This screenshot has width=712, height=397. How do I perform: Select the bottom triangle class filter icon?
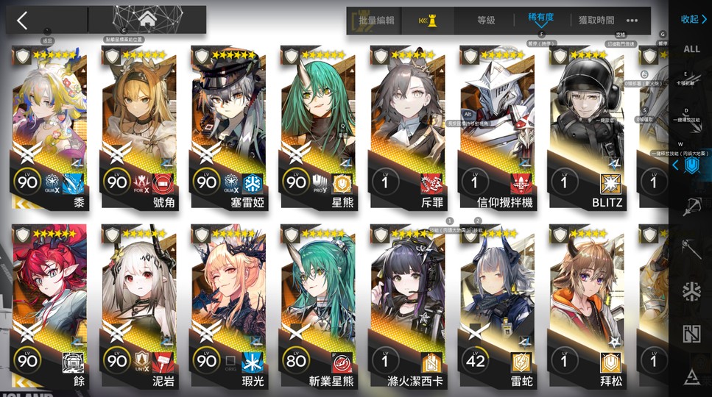point(691,376)
